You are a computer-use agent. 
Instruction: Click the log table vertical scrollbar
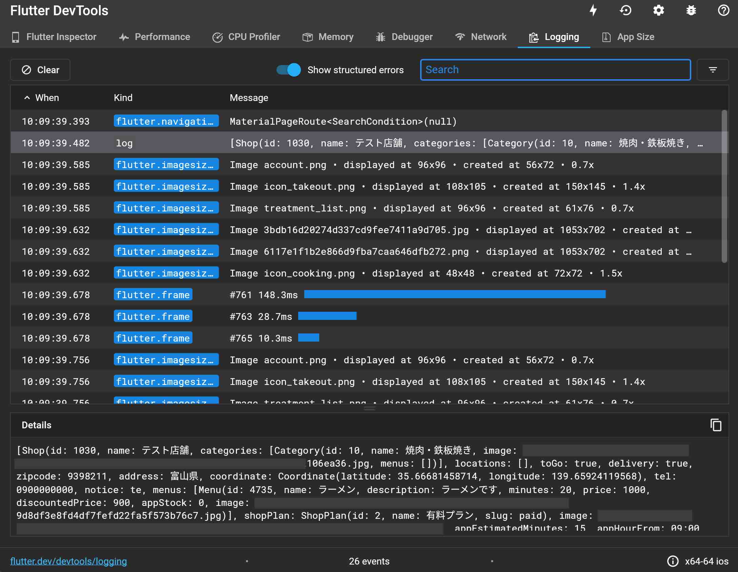pyautogui.click(x=724, y=186)
